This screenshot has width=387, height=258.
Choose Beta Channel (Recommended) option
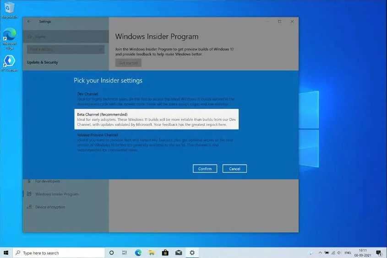pyautogui.click(x=157, y=119)
